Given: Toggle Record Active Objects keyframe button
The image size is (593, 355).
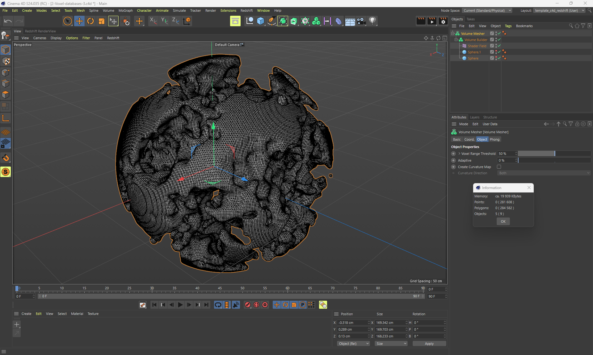Looking at the screenshot, I should 248,305.
